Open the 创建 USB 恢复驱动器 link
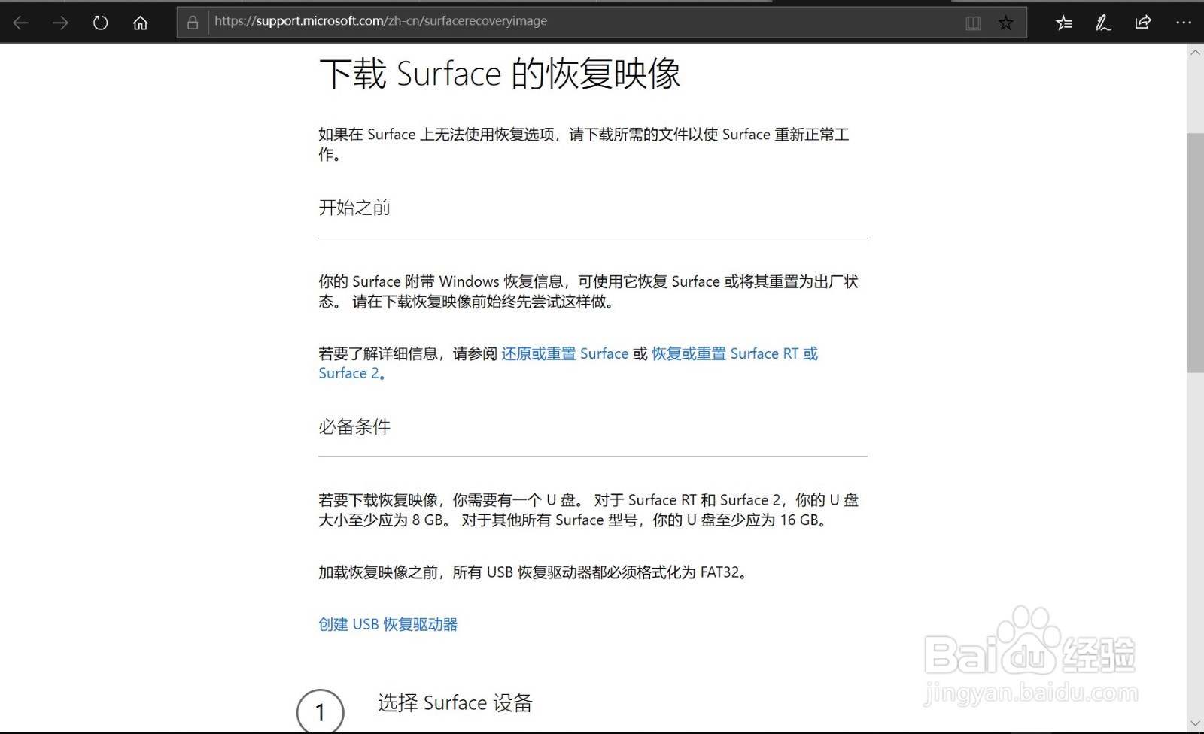1204x734 pixels. [x=388, y=624]
